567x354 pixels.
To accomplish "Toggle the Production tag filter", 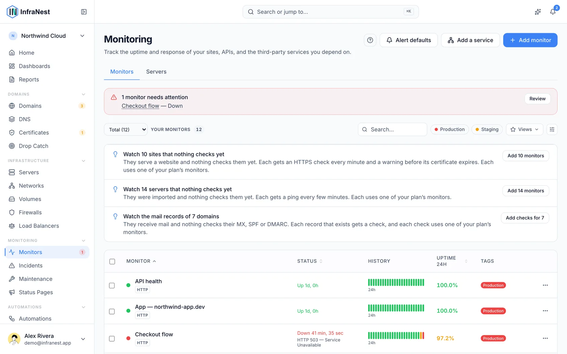I will (x=449, y=130).
